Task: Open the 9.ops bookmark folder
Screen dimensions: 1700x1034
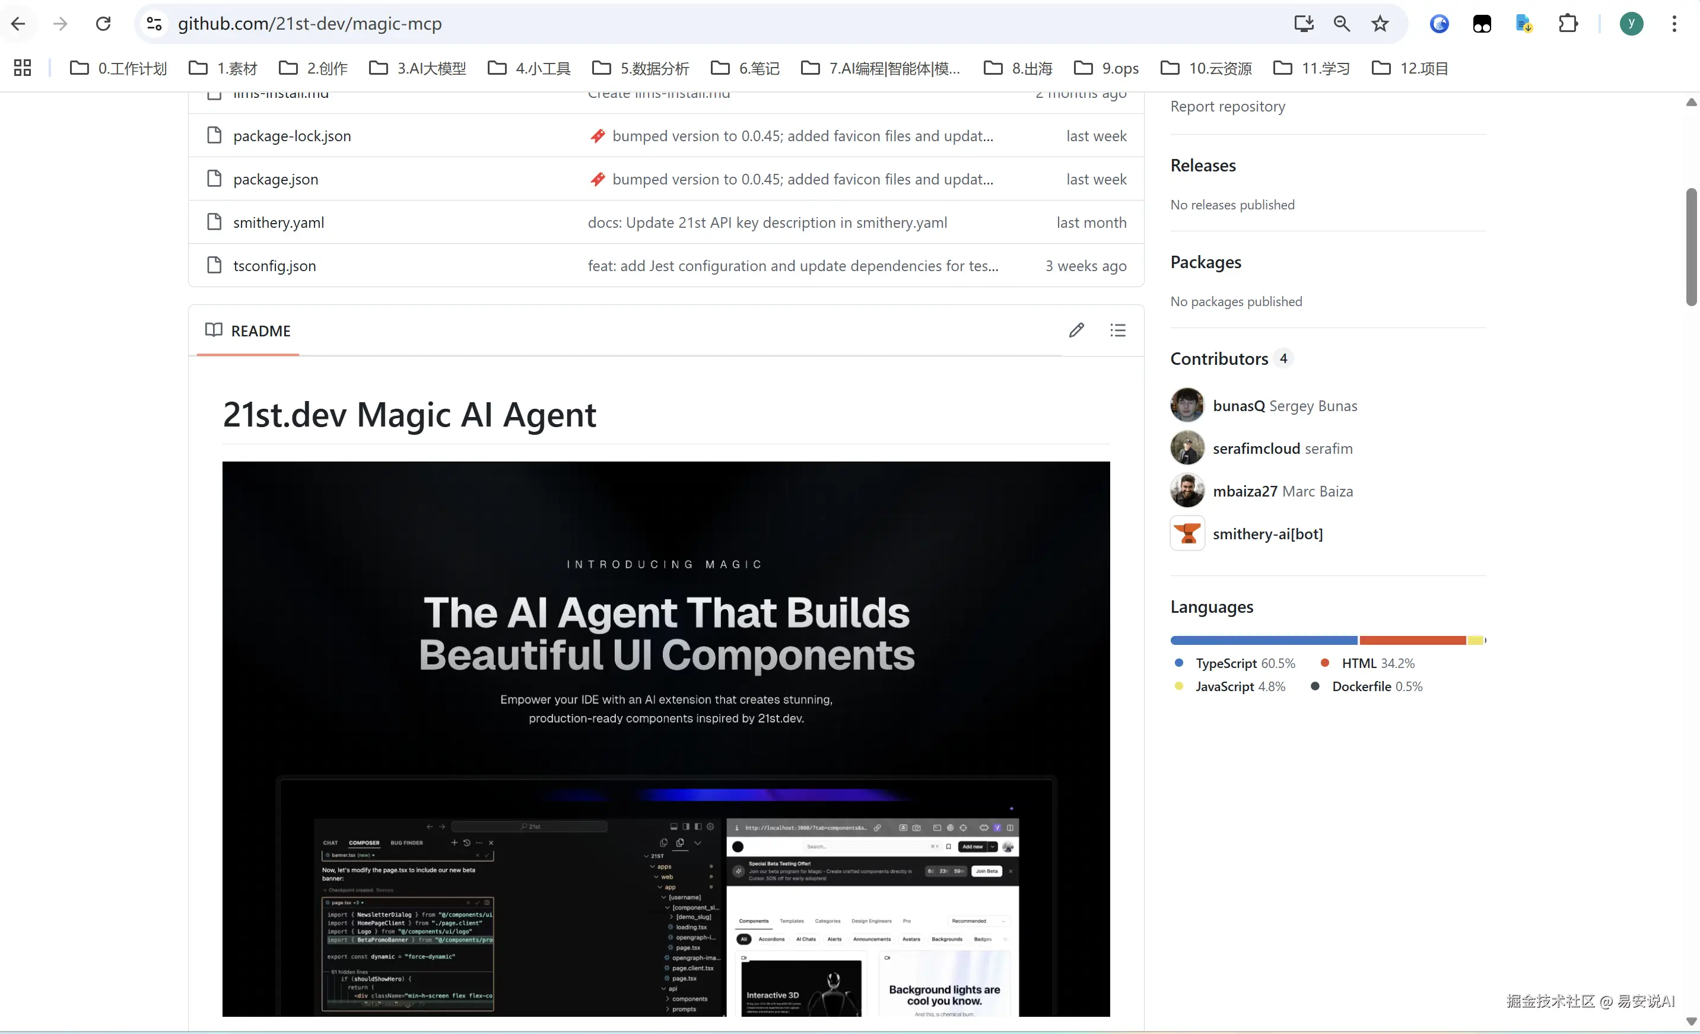Action: [x=1106, y=68]
